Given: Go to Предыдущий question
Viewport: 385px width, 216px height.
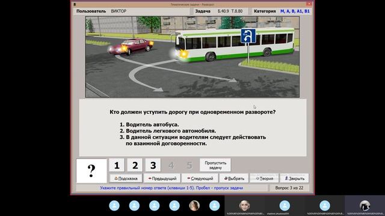Looking at the screenshot, I should point(162,178).
